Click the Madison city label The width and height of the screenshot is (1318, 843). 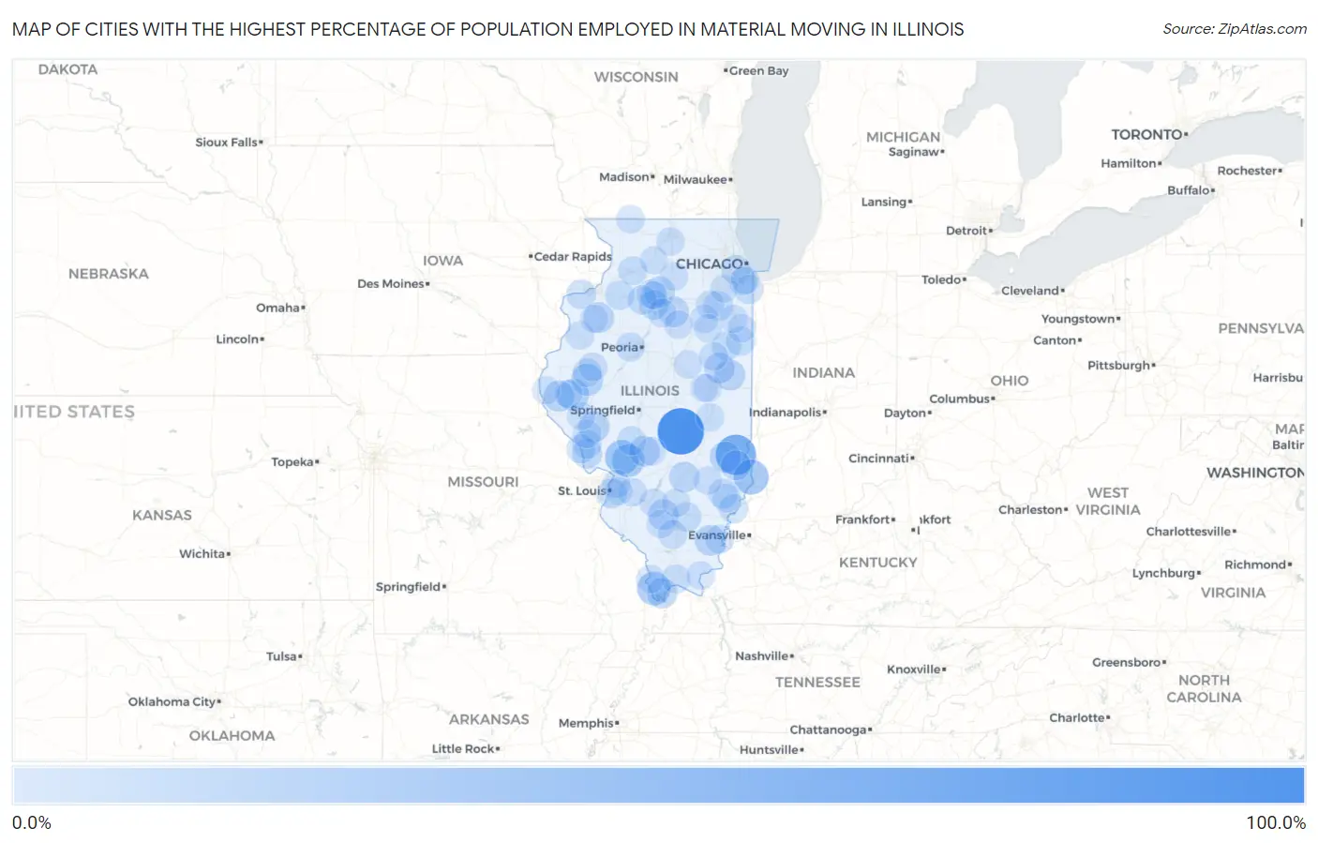(x=624, y=176)
